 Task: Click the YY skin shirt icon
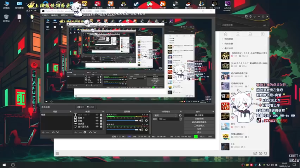pos(250,16)
